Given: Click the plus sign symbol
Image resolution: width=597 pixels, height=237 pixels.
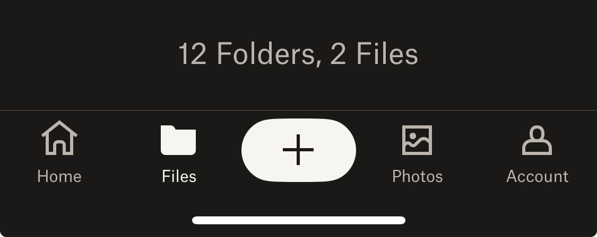Looking at the screenshot, I should click(298, 150).
